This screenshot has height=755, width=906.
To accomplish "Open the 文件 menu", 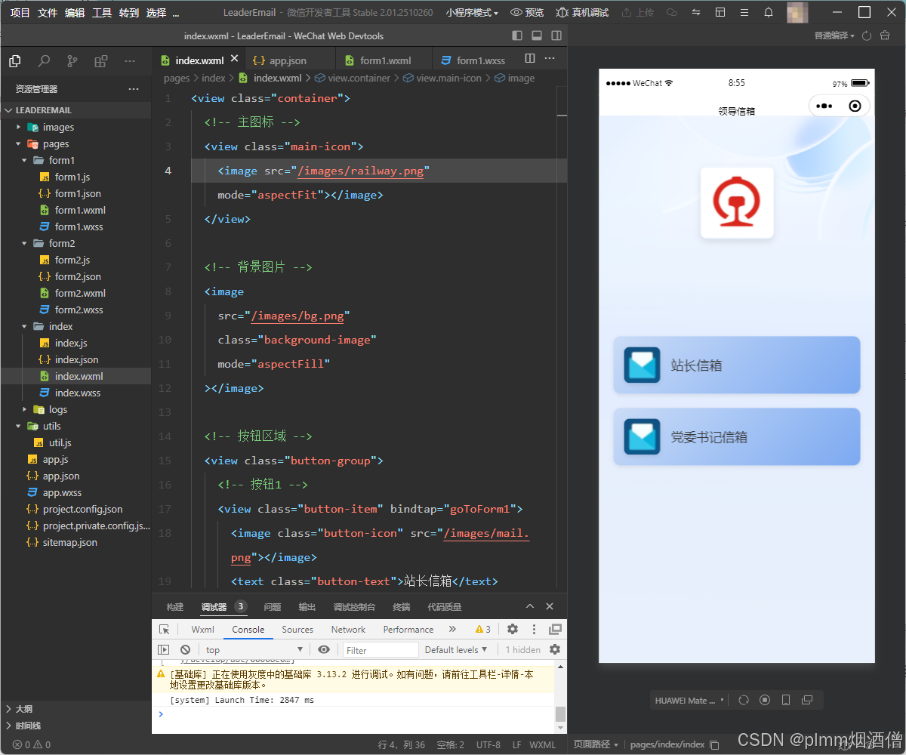I will [x=48, y=13].
